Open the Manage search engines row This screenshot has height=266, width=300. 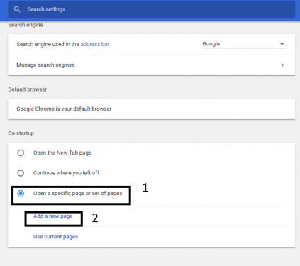[152, 65]
